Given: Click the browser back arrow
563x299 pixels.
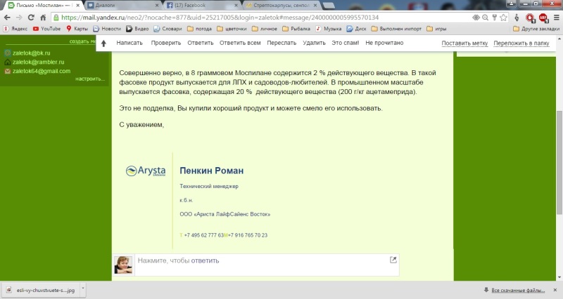Looking at the screenshot, I should click(x=7, y=17).
